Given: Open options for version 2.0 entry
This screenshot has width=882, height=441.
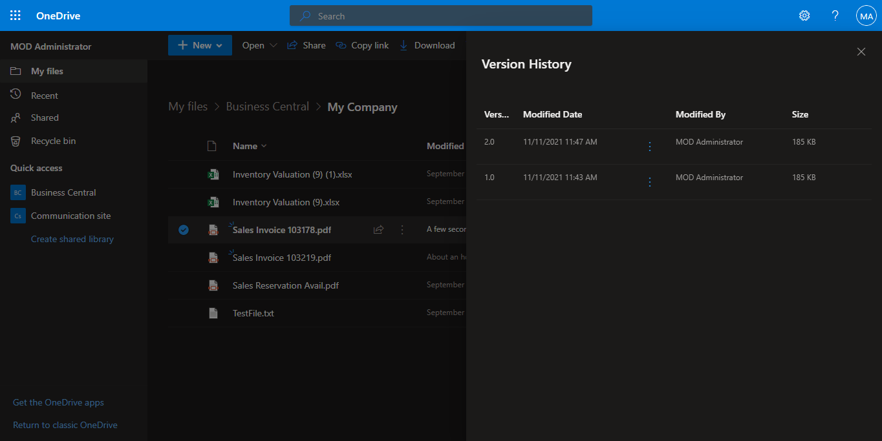Looking at the screenshot, I should point(649,147).
